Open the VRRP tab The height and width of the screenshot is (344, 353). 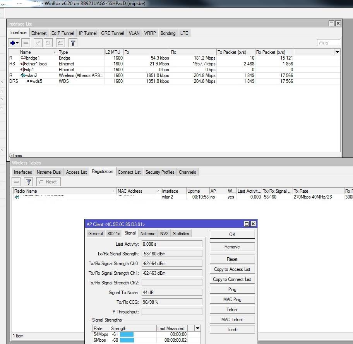tap(150, 33)
